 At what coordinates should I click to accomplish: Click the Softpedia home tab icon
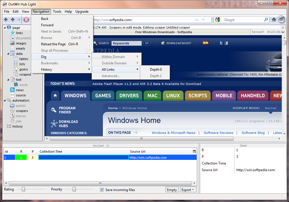55,96
